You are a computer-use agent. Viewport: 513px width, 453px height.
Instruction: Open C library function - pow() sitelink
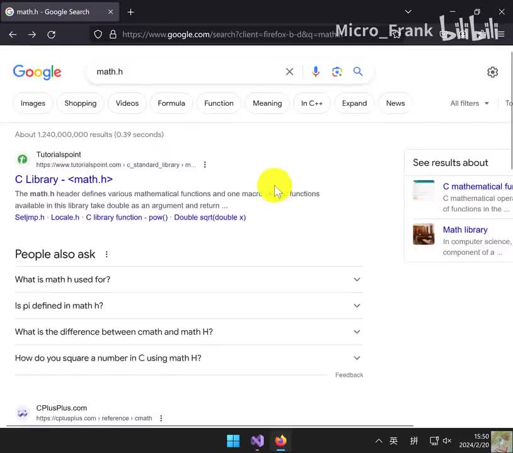point(127,217)
